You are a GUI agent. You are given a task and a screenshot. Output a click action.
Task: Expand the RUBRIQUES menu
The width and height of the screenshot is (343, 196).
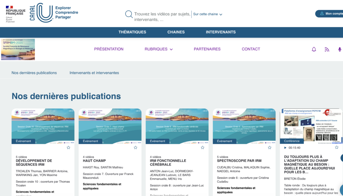pyautogui.click(x=158, y=49)
